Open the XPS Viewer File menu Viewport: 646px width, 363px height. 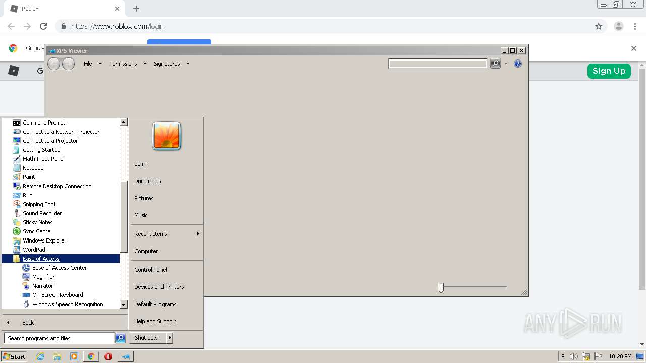tap(92, 64)
